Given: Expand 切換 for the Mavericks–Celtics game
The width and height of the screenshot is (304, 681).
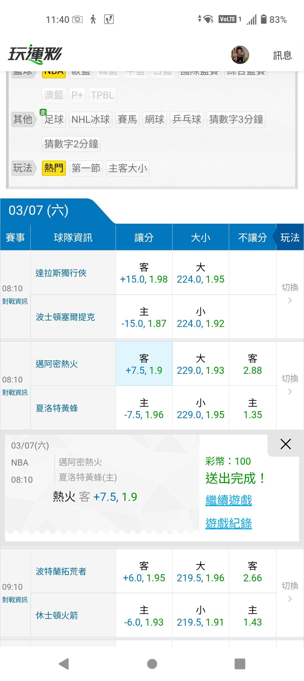Looking at the screenshot, I should point(290,294).
